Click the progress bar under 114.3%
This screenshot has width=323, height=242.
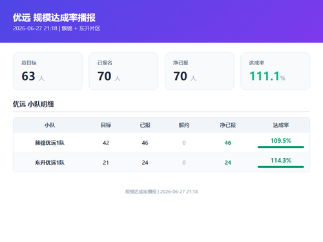281,166
